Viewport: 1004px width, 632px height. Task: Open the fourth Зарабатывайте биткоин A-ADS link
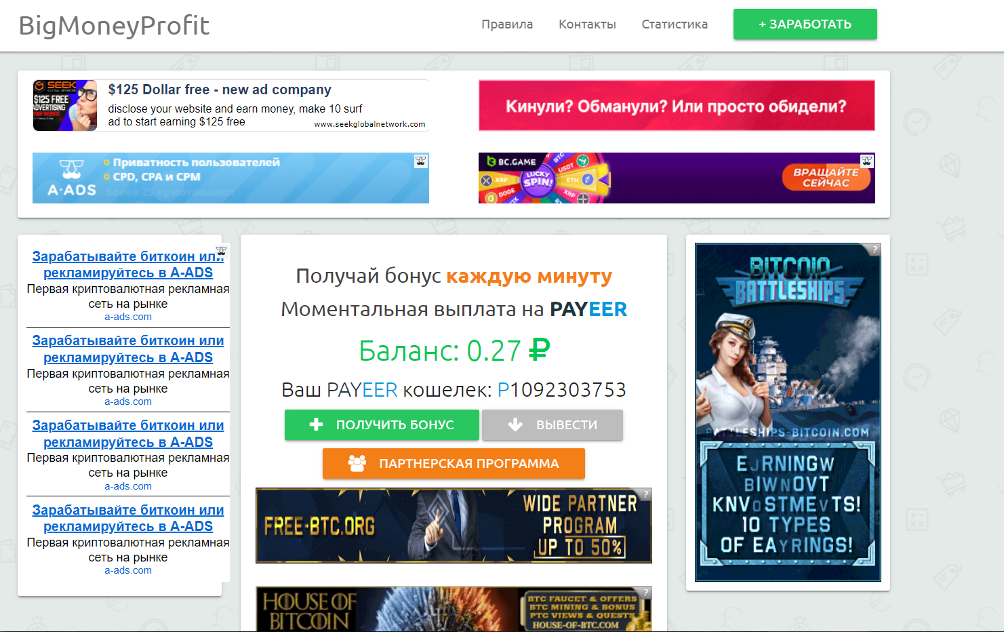pos(128,518)
